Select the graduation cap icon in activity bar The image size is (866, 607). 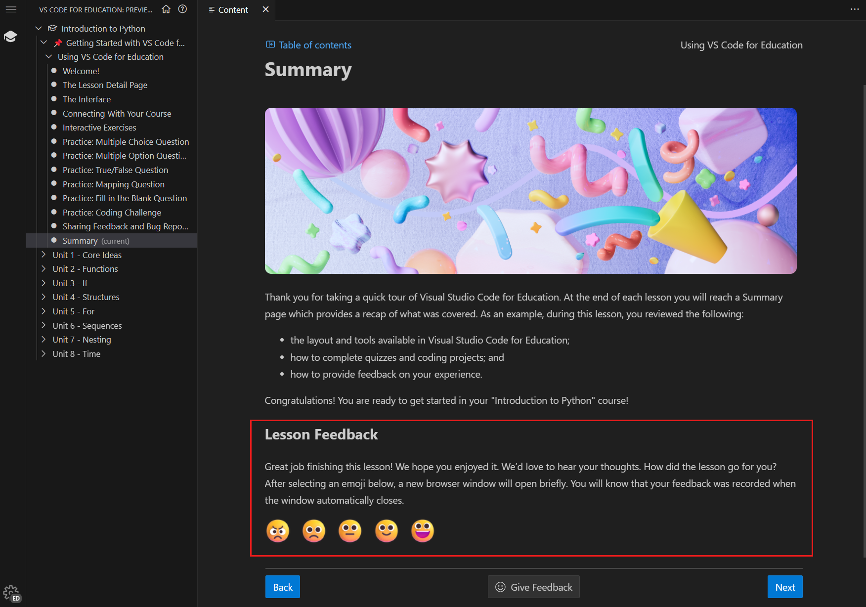coord(11,36)
